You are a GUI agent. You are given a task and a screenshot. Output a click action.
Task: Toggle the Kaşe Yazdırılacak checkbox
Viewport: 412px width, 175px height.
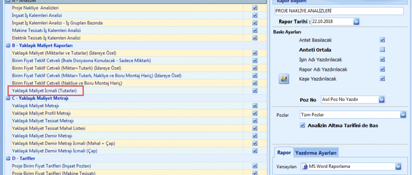click(382, 79)
